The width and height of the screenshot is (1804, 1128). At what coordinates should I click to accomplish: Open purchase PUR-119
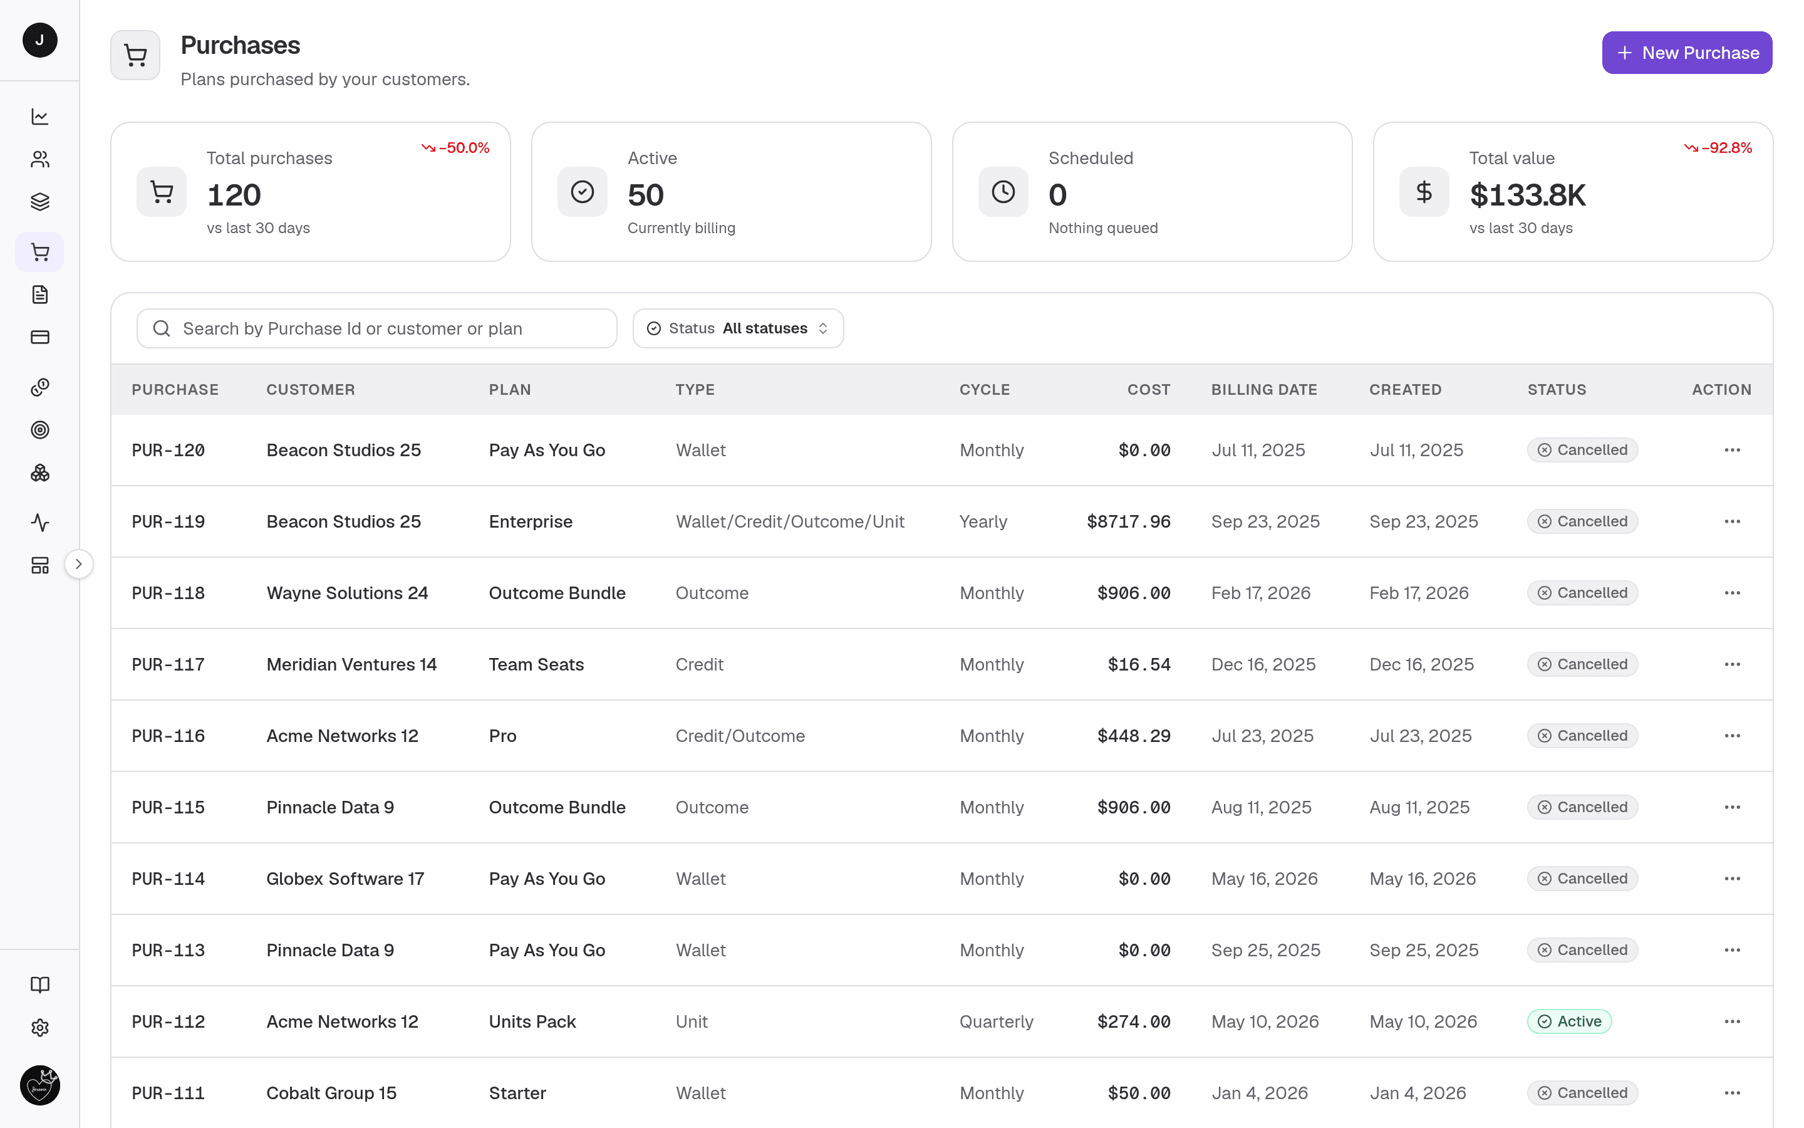pyautogui.click(x=168, y=521)
